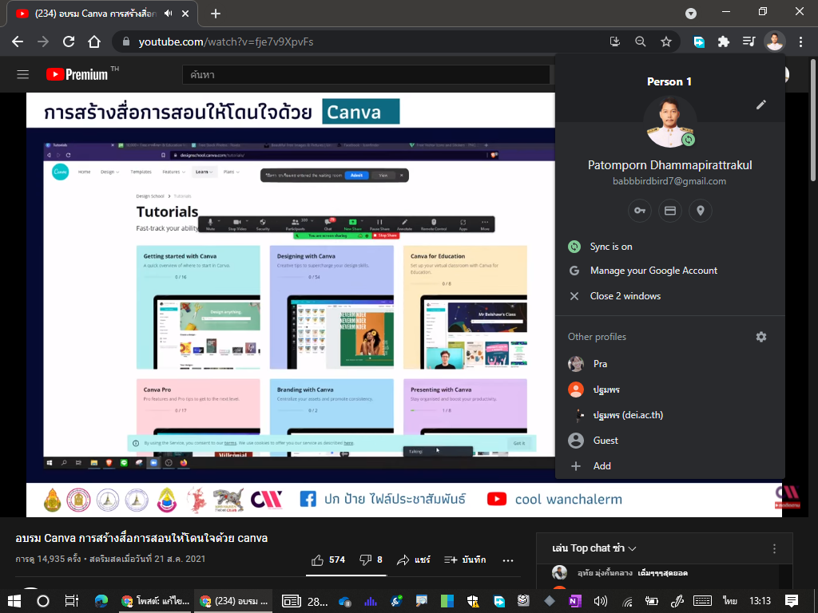Open addresses location pin icon
Viewport: 818px width, 613px height.
click(x=701, y=211)
